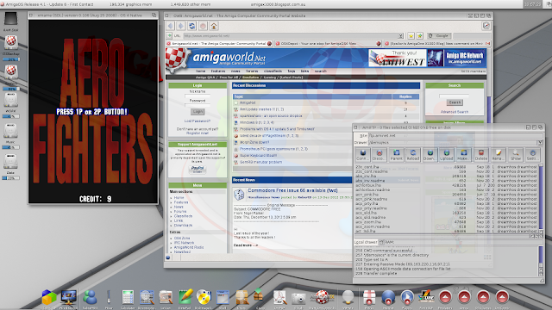Click the Search button in Search panel
Viewport: 552px width, 310px height.
point(455,102)
